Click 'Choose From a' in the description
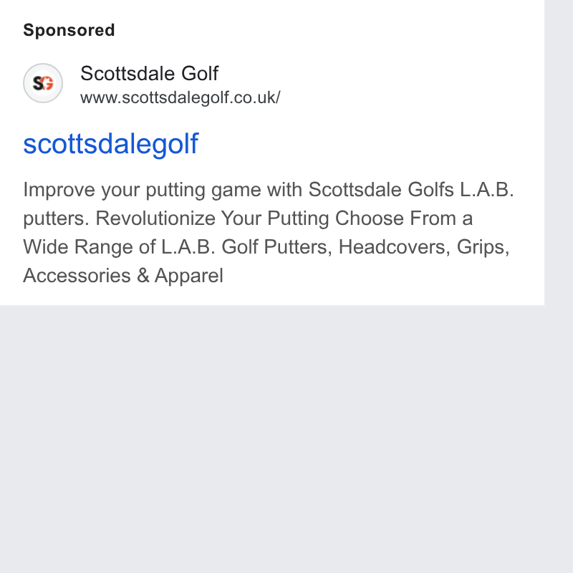This screenshot has height=573, width=573. pyautogui.click(x=404, y=218)
